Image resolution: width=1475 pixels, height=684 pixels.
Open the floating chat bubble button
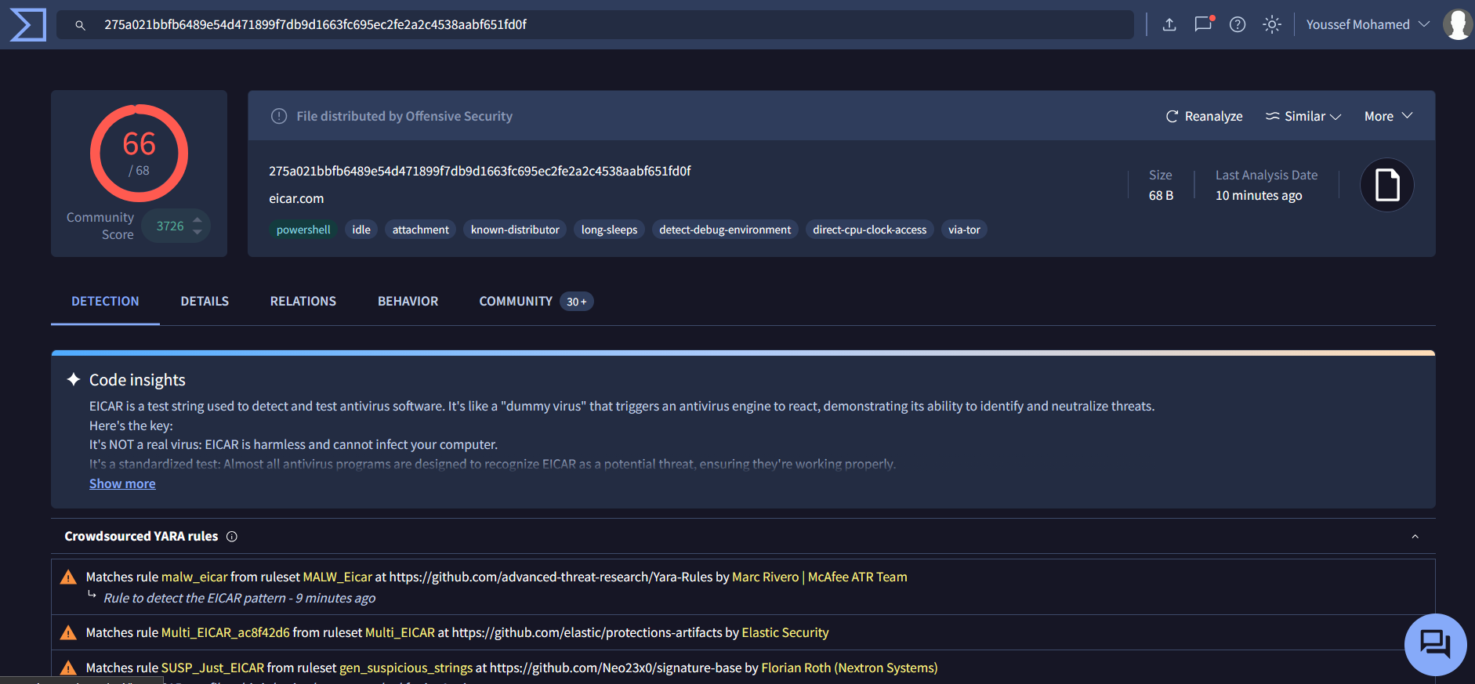pos(1435,644)
